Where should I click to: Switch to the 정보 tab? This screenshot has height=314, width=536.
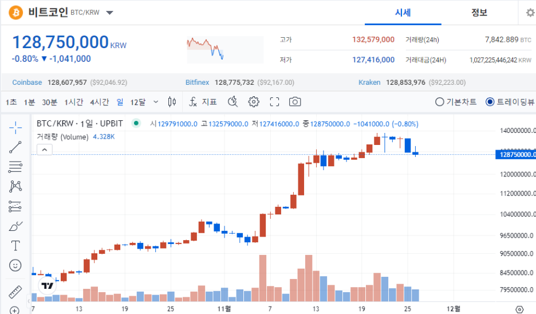tap(479, 13)
